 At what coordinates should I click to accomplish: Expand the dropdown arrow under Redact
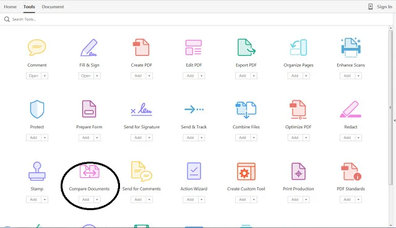(358, 138)
